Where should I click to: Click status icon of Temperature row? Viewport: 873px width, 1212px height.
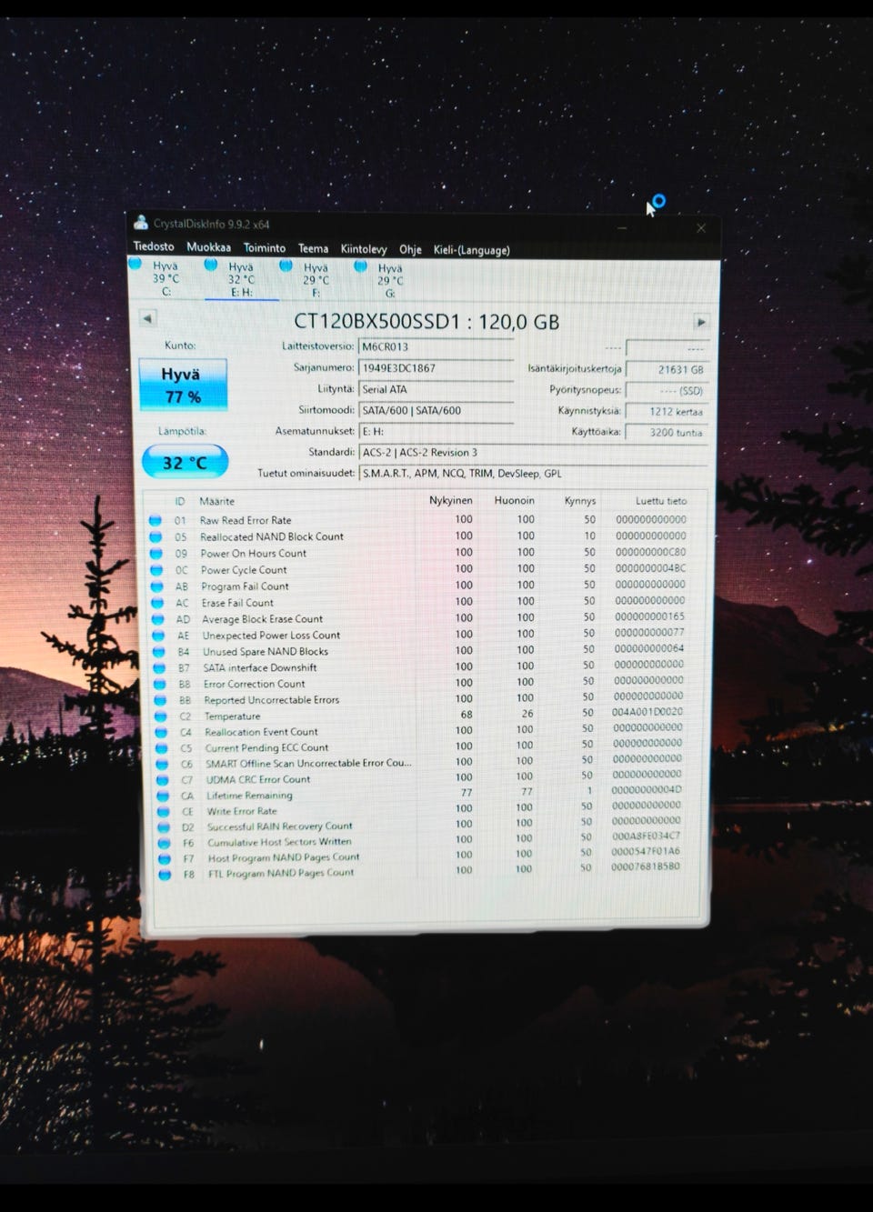[160, 716]
